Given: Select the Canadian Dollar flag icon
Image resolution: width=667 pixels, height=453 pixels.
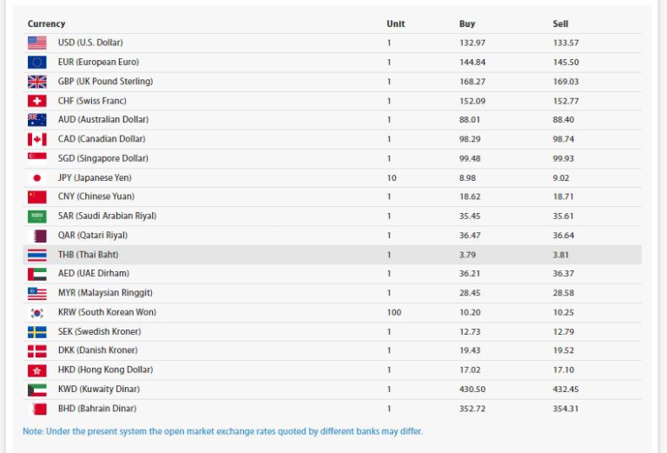Looking at the screenshot, I should (36, 139).
